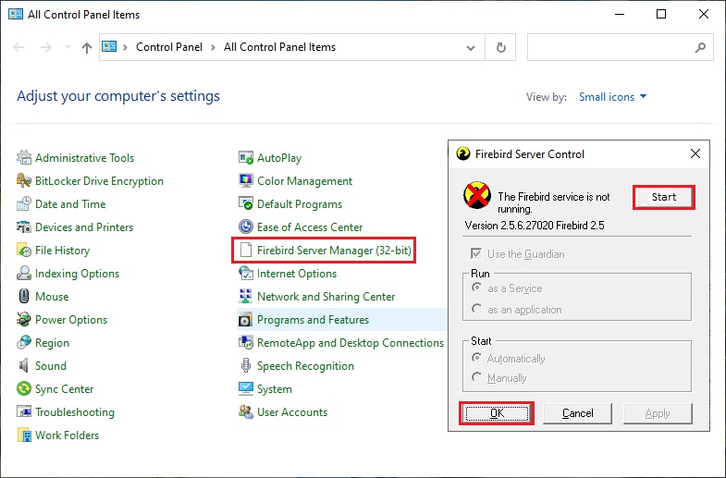This screenshot has width=726, height=478.
Task: Click OK in Firebird Server Control
Action: click(x=497, y=413)
